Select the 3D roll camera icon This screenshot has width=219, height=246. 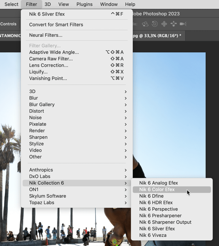pyautogui.click(x=155, y=24)
